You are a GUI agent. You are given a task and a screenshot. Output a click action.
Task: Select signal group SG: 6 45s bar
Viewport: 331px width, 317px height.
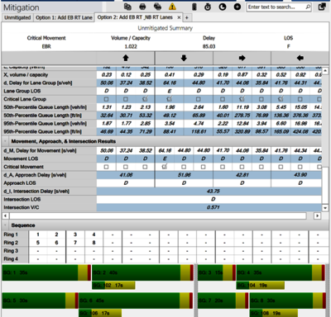tap(136, 300)
